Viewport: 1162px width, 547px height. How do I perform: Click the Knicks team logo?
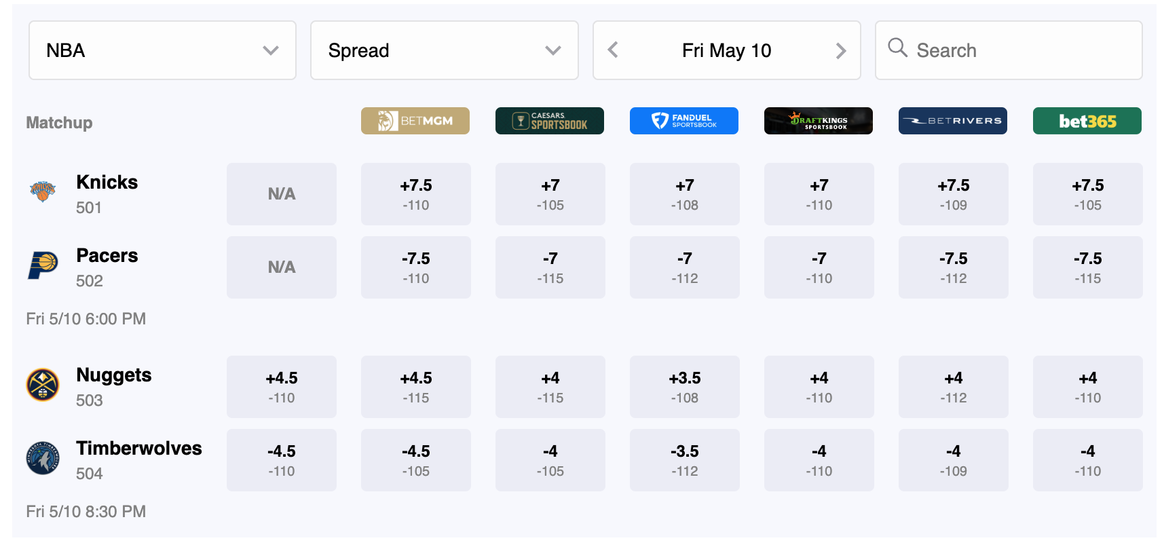point(43,192)
